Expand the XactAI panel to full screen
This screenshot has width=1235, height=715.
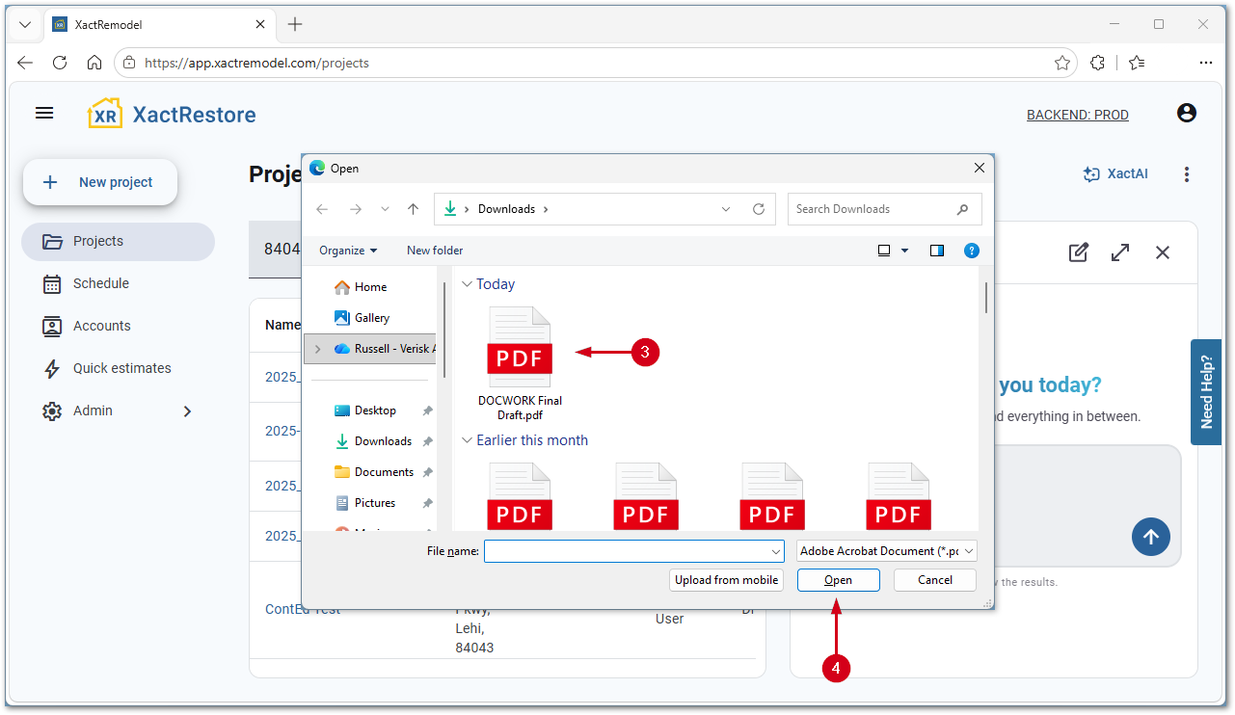pyautogui.click(x=1120, y=252)
